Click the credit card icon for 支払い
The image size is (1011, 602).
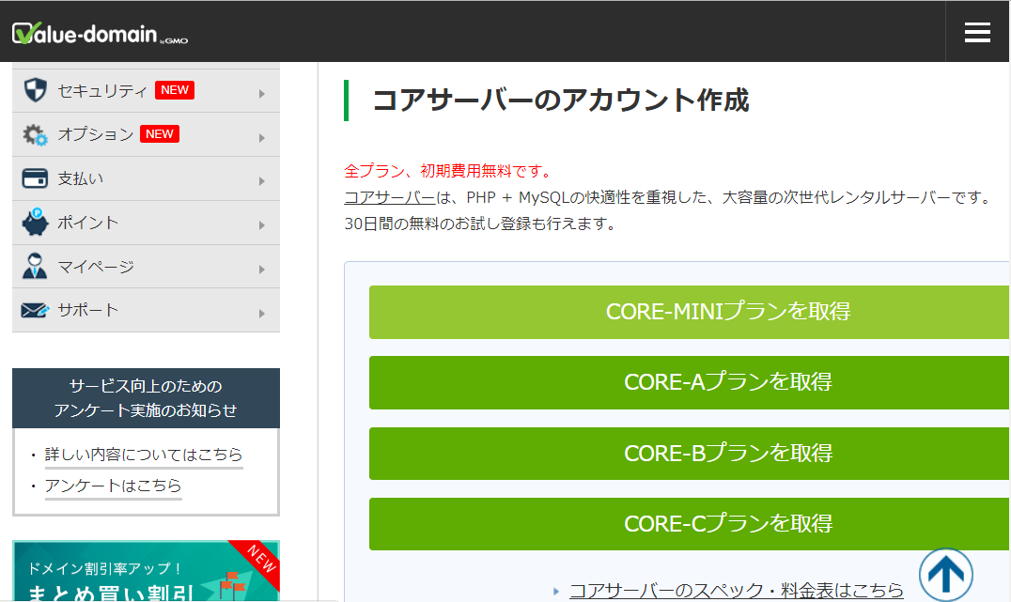[34, 178]
